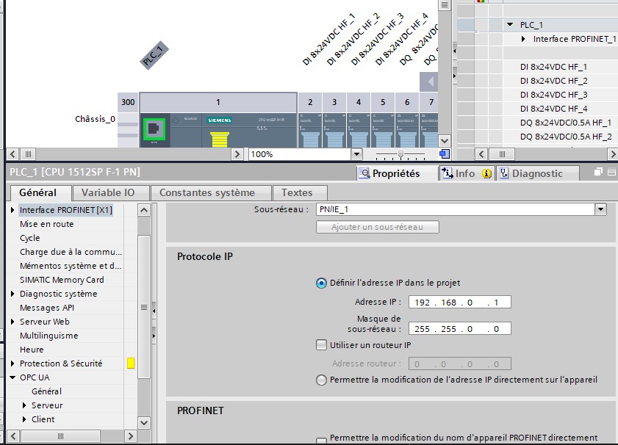Select 'DQ 8x24VDC/0.5A HF_2' in device overview

[566, 137]
